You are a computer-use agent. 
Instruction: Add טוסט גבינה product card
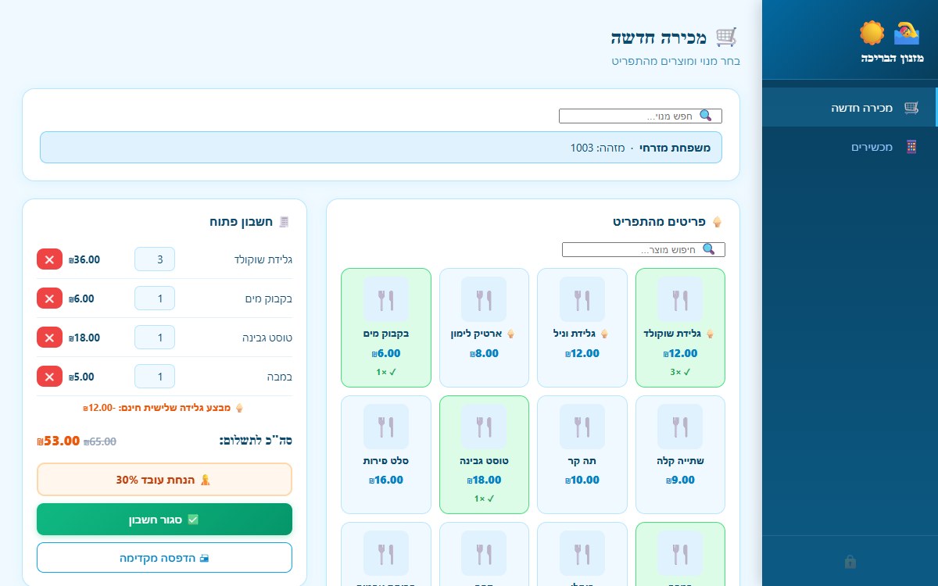coord(484,455)
